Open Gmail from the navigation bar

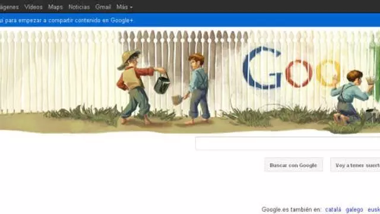(103, 7)
